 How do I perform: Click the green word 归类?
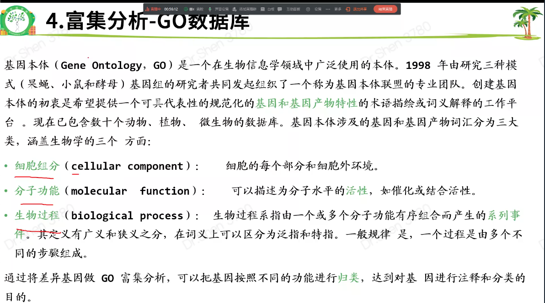pos(348,277)
